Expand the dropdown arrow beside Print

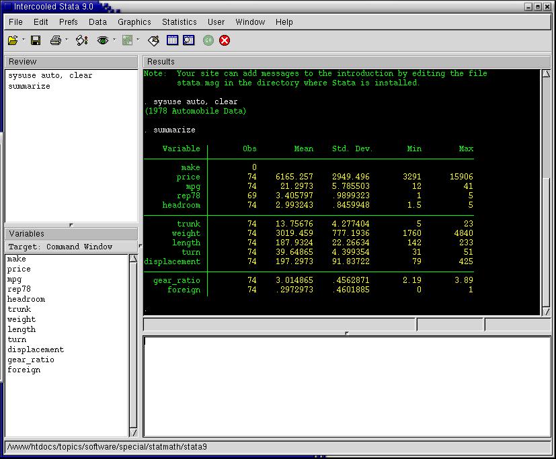pos(67,39)
